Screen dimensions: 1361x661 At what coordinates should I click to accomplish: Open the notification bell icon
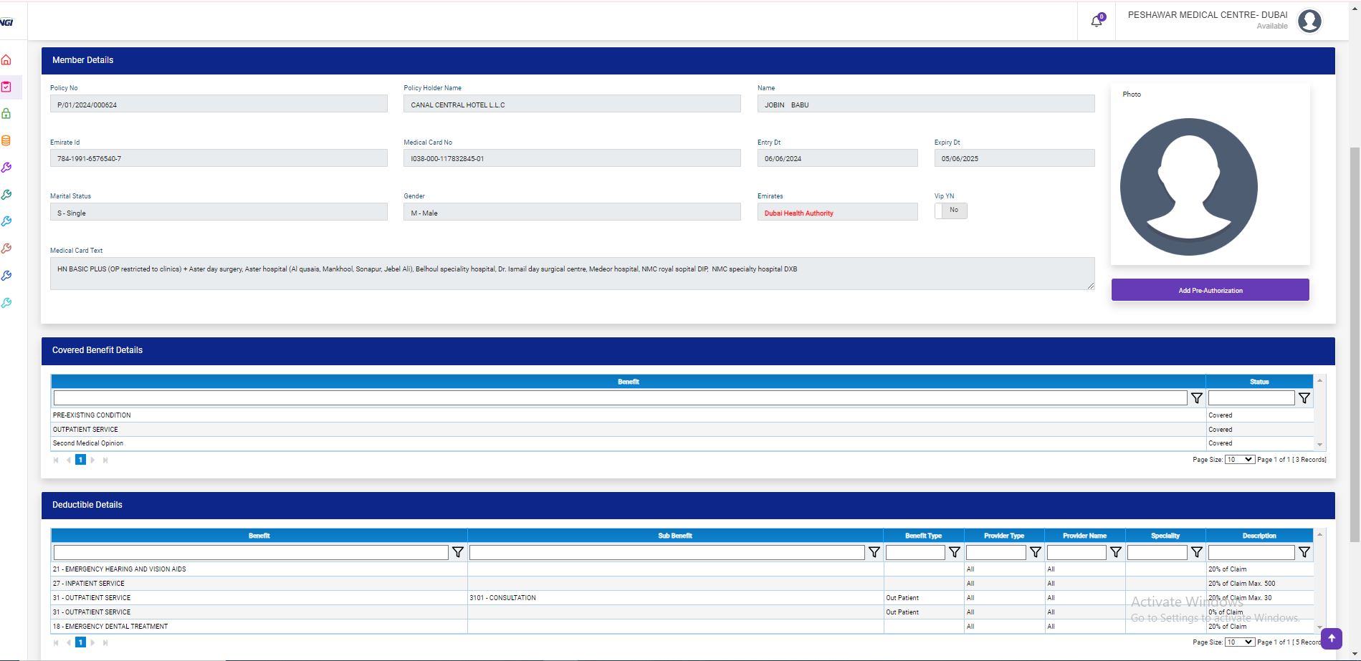(x=1096, y=21)
